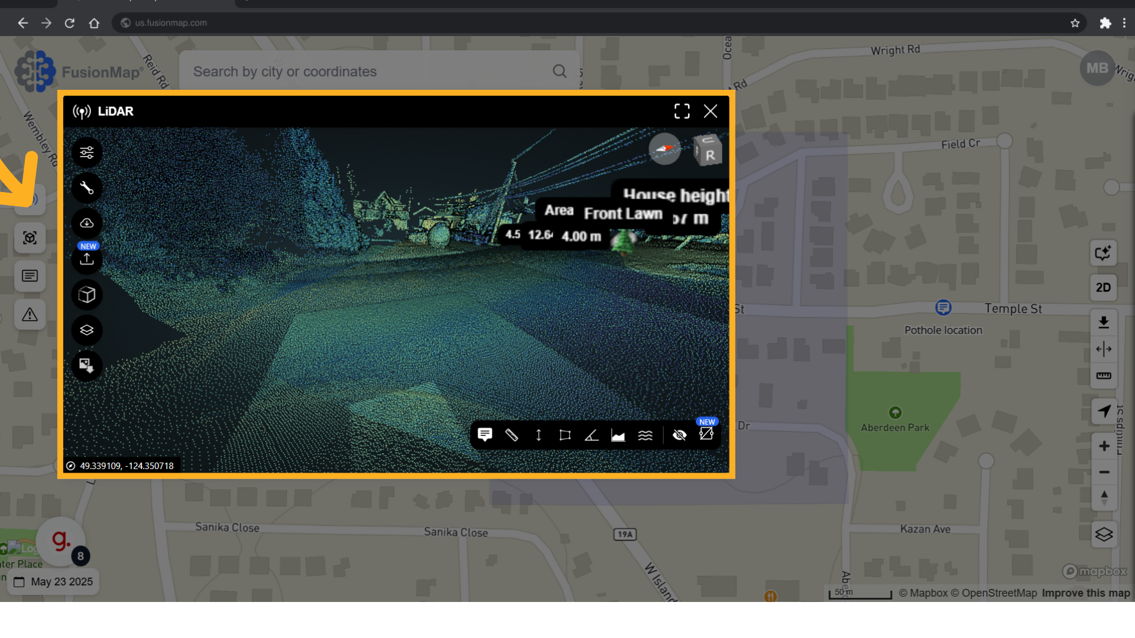Toggle measurement visibility eye icon
Viewport: 1135px width, 638px height.
[x=680, y=435]
